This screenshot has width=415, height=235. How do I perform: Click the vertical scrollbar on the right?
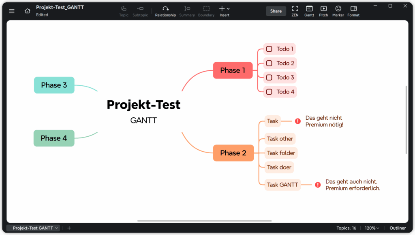click(406, 119)
